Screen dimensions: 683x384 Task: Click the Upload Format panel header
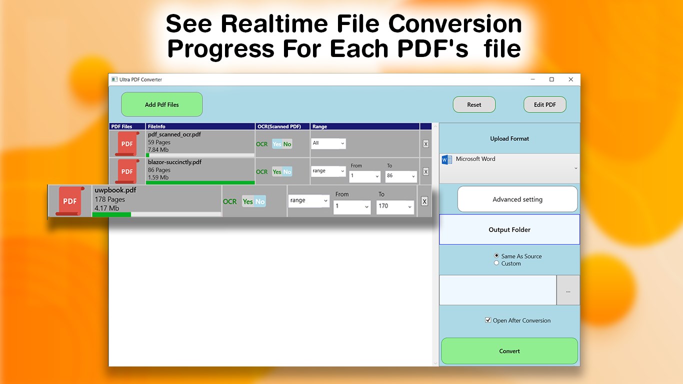tap(509, 138)
